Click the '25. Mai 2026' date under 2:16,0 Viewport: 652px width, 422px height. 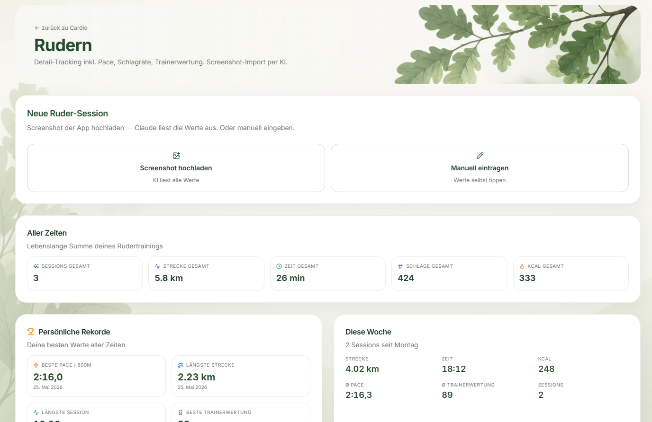click(48, 387)
